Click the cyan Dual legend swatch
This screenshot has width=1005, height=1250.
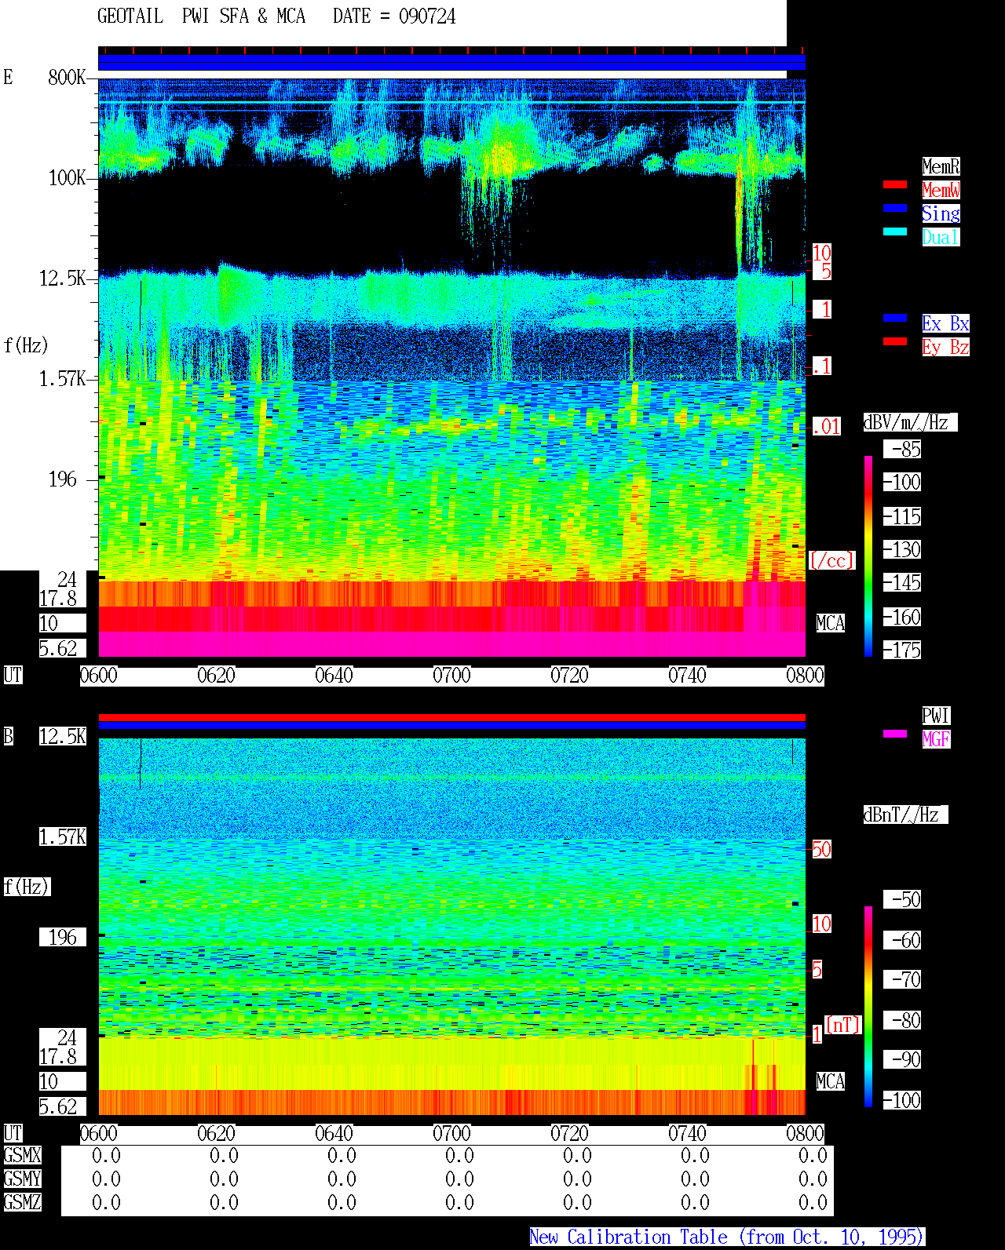895,231
